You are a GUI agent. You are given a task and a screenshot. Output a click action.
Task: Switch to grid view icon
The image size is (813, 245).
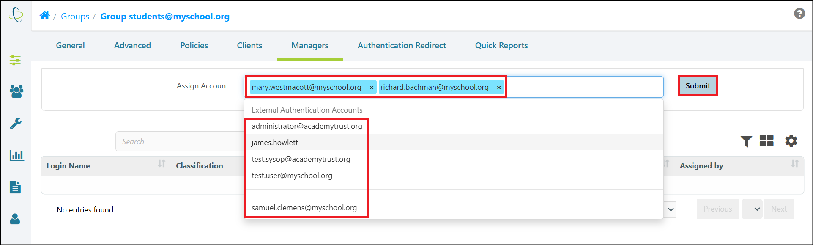point(766,140)
